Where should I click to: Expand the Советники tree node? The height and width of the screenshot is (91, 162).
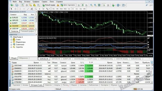(11, 44)
